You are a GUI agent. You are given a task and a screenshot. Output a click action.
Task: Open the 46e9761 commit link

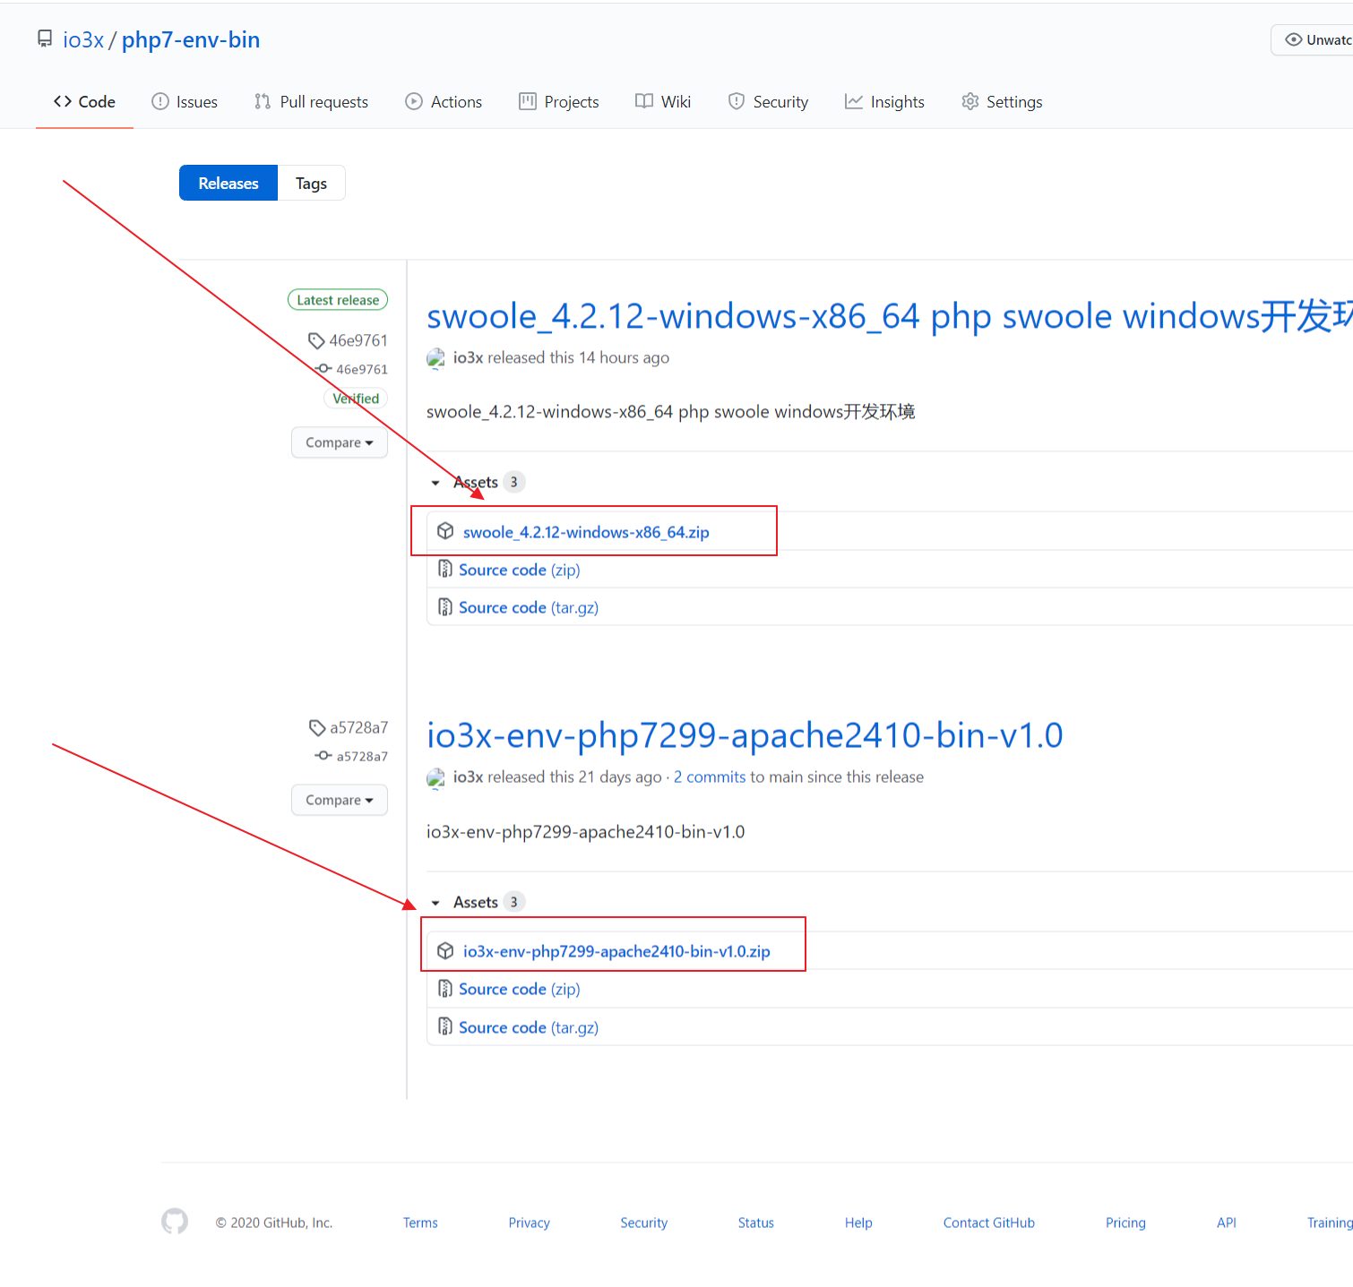(352, 369)
